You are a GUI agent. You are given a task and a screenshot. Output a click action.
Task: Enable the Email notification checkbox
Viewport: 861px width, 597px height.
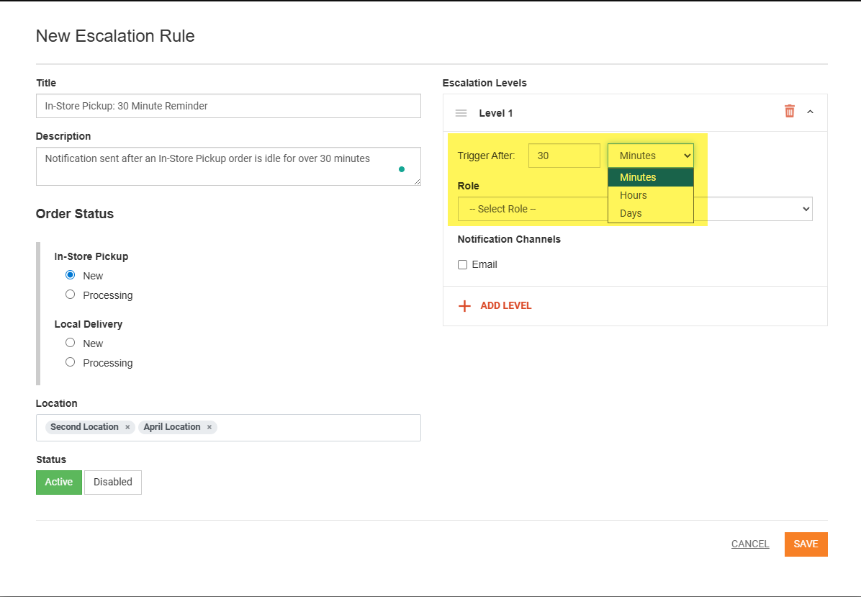coord(462,265)
